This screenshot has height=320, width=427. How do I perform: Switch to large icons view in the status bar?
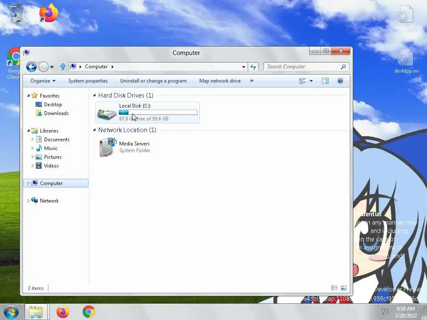pos(344,288)
